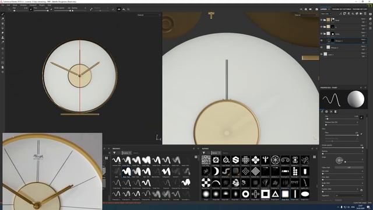Open the Alpha tab icon in Properties panel
Screen dimensions: 373x210
[326, 111]
